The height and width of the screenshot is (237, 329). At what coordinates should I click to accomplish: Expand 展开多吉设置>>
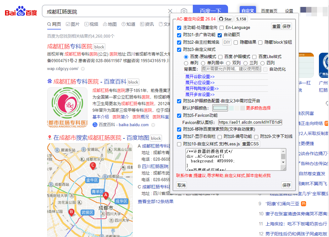(x=200, y=94)
